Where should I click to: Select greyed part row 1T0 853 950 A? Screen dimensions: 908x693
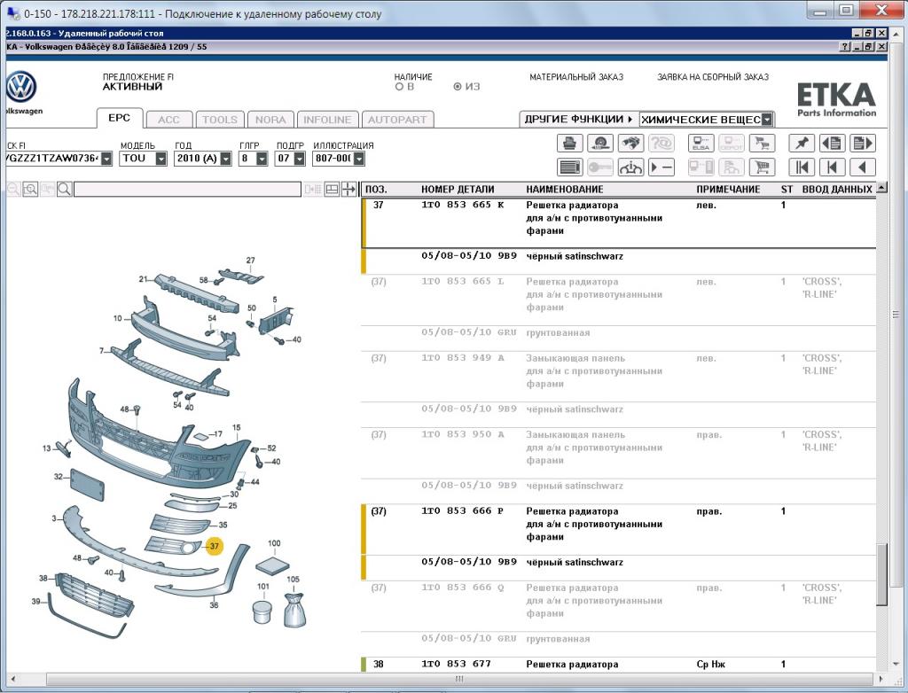pyautogui.click(x=618, y=453)
